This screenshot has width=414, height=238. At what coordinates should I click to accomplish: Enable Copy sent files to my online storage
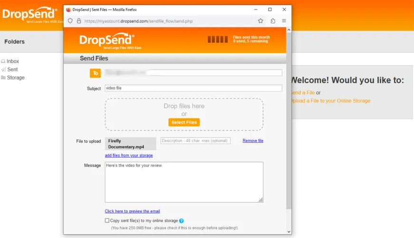(107, 221)
